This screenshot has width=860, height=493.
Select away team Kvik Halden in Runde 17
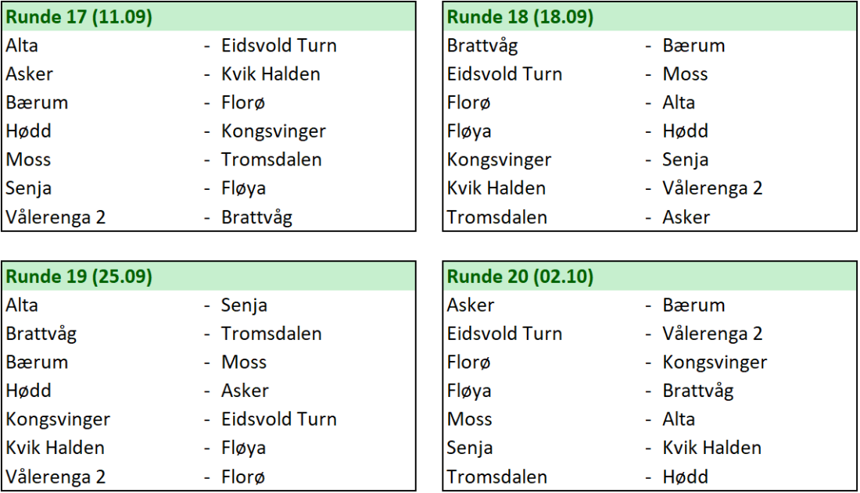(271, 74)
